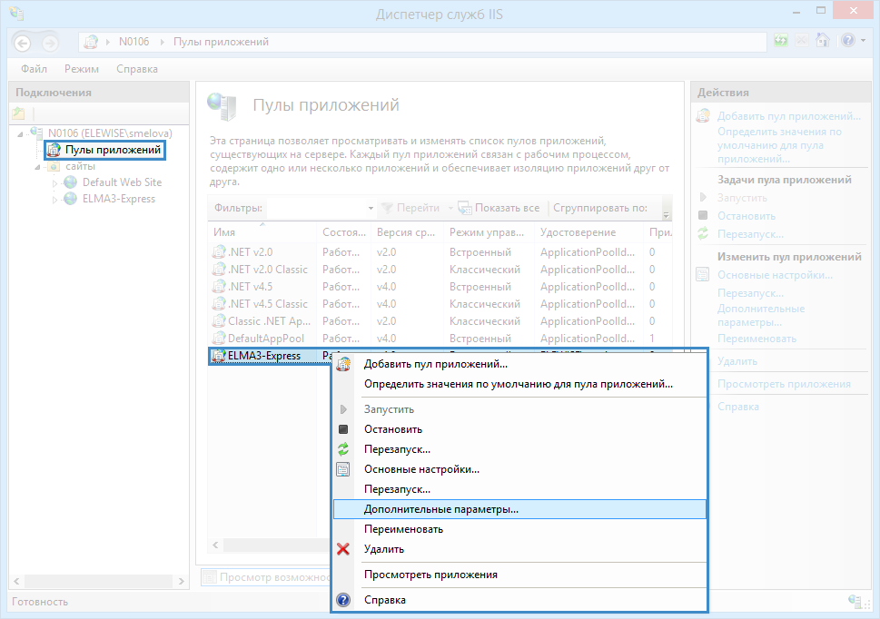
Task: Click the red Delete icon in context menu
Action: coord(343,549)
